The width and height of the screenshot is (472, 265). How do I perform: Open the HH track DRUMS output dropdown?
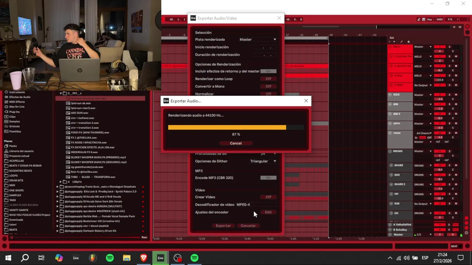423,194
